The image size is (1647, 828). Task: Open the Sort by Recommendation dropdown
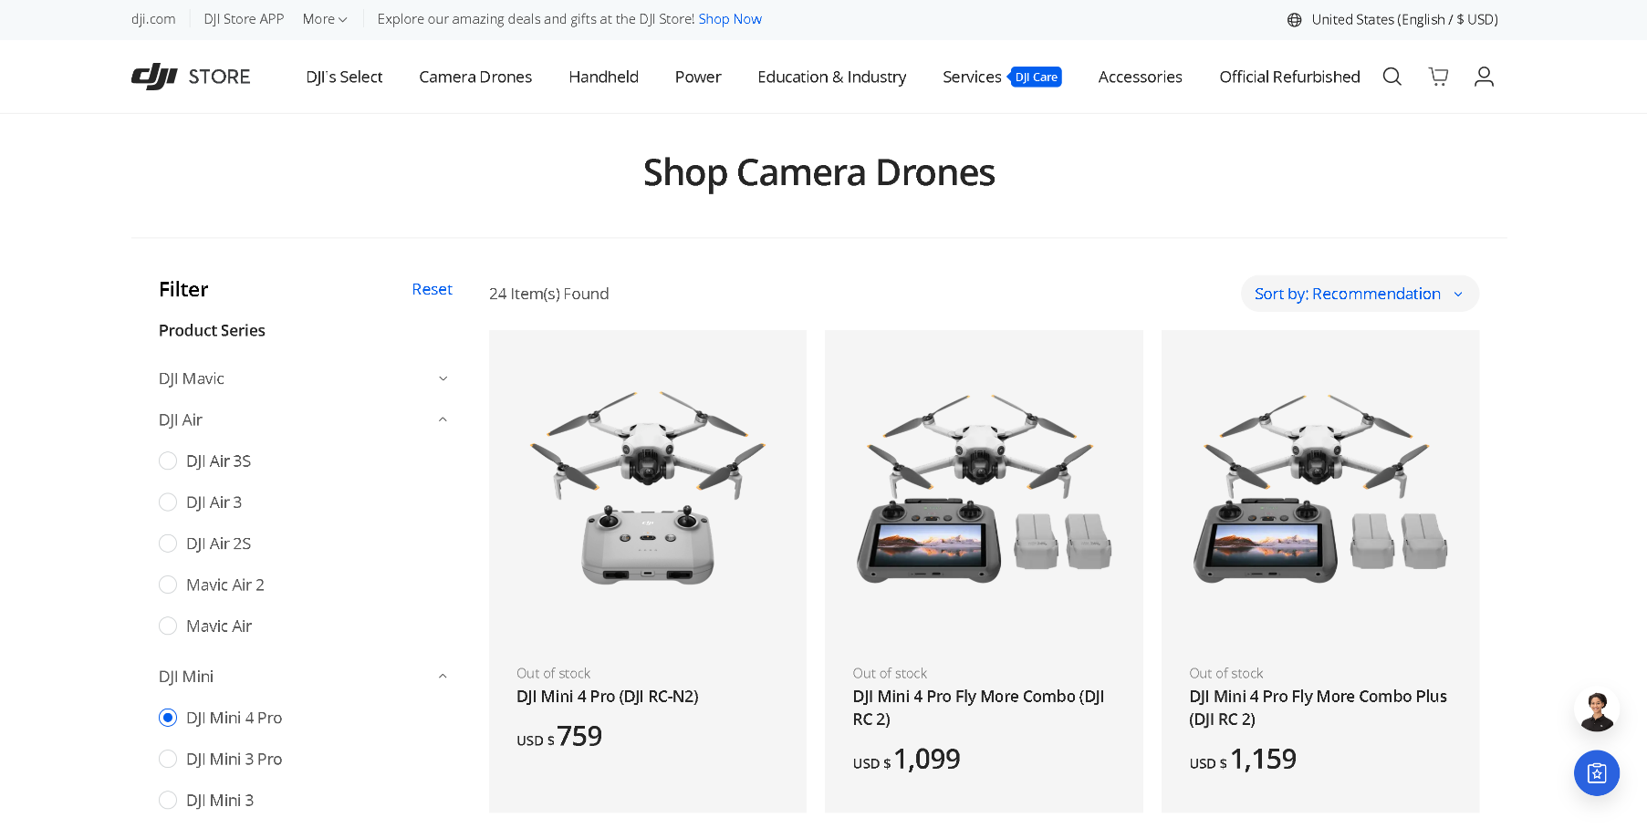click(1360, 294)
